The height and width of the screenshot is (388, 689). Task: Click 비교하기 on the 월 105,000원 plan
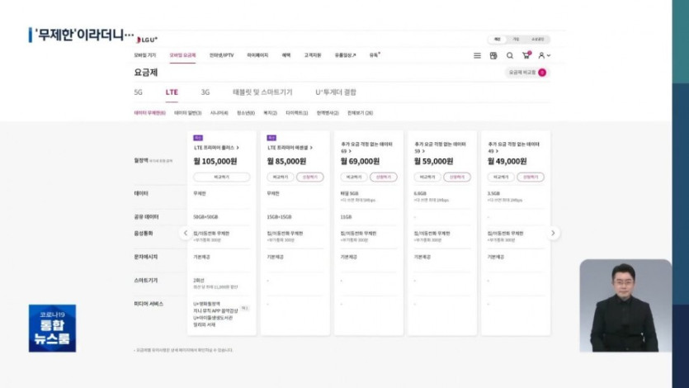[222, 177]
